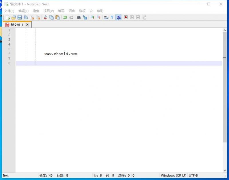Screen dimensions: 229x180
Task: Minimize the Notepad Next window
Action: click(x=197, y=4)
